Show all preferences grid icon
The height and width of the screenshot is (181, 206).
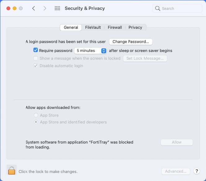coord(57,8)
